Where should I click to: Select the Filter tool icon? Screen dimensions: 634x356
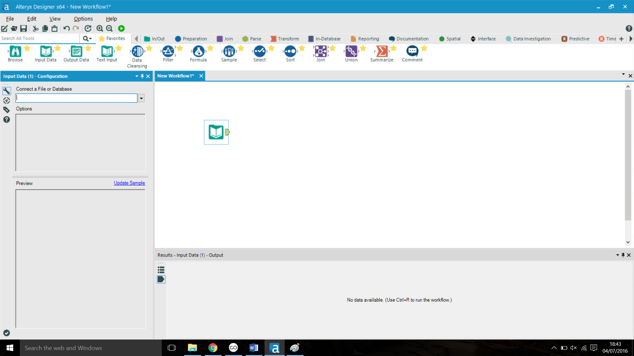[x=168, y=52]
